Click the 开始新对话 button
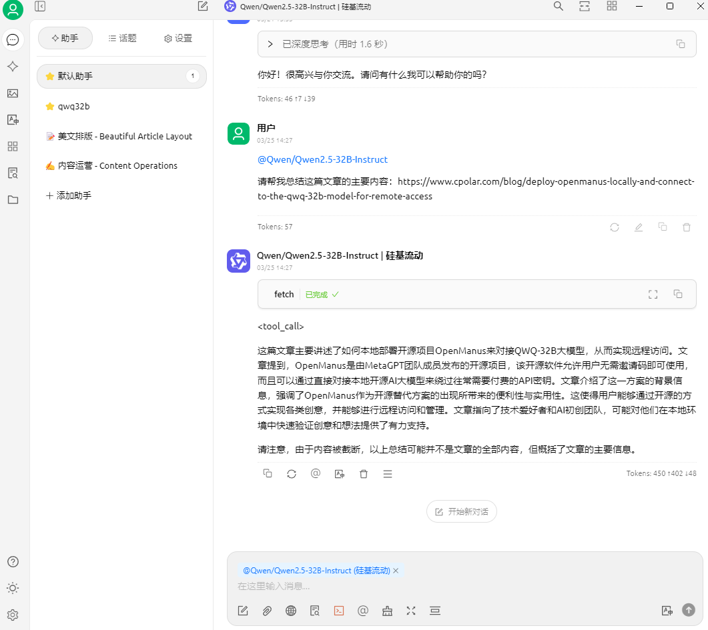The height and width of the screenshot is (630, 708). coord(462,512)
